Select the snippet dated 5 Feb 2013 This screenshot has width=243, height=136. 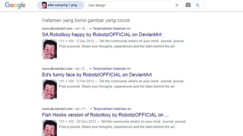pyautogui.click(x=121, y=84)
